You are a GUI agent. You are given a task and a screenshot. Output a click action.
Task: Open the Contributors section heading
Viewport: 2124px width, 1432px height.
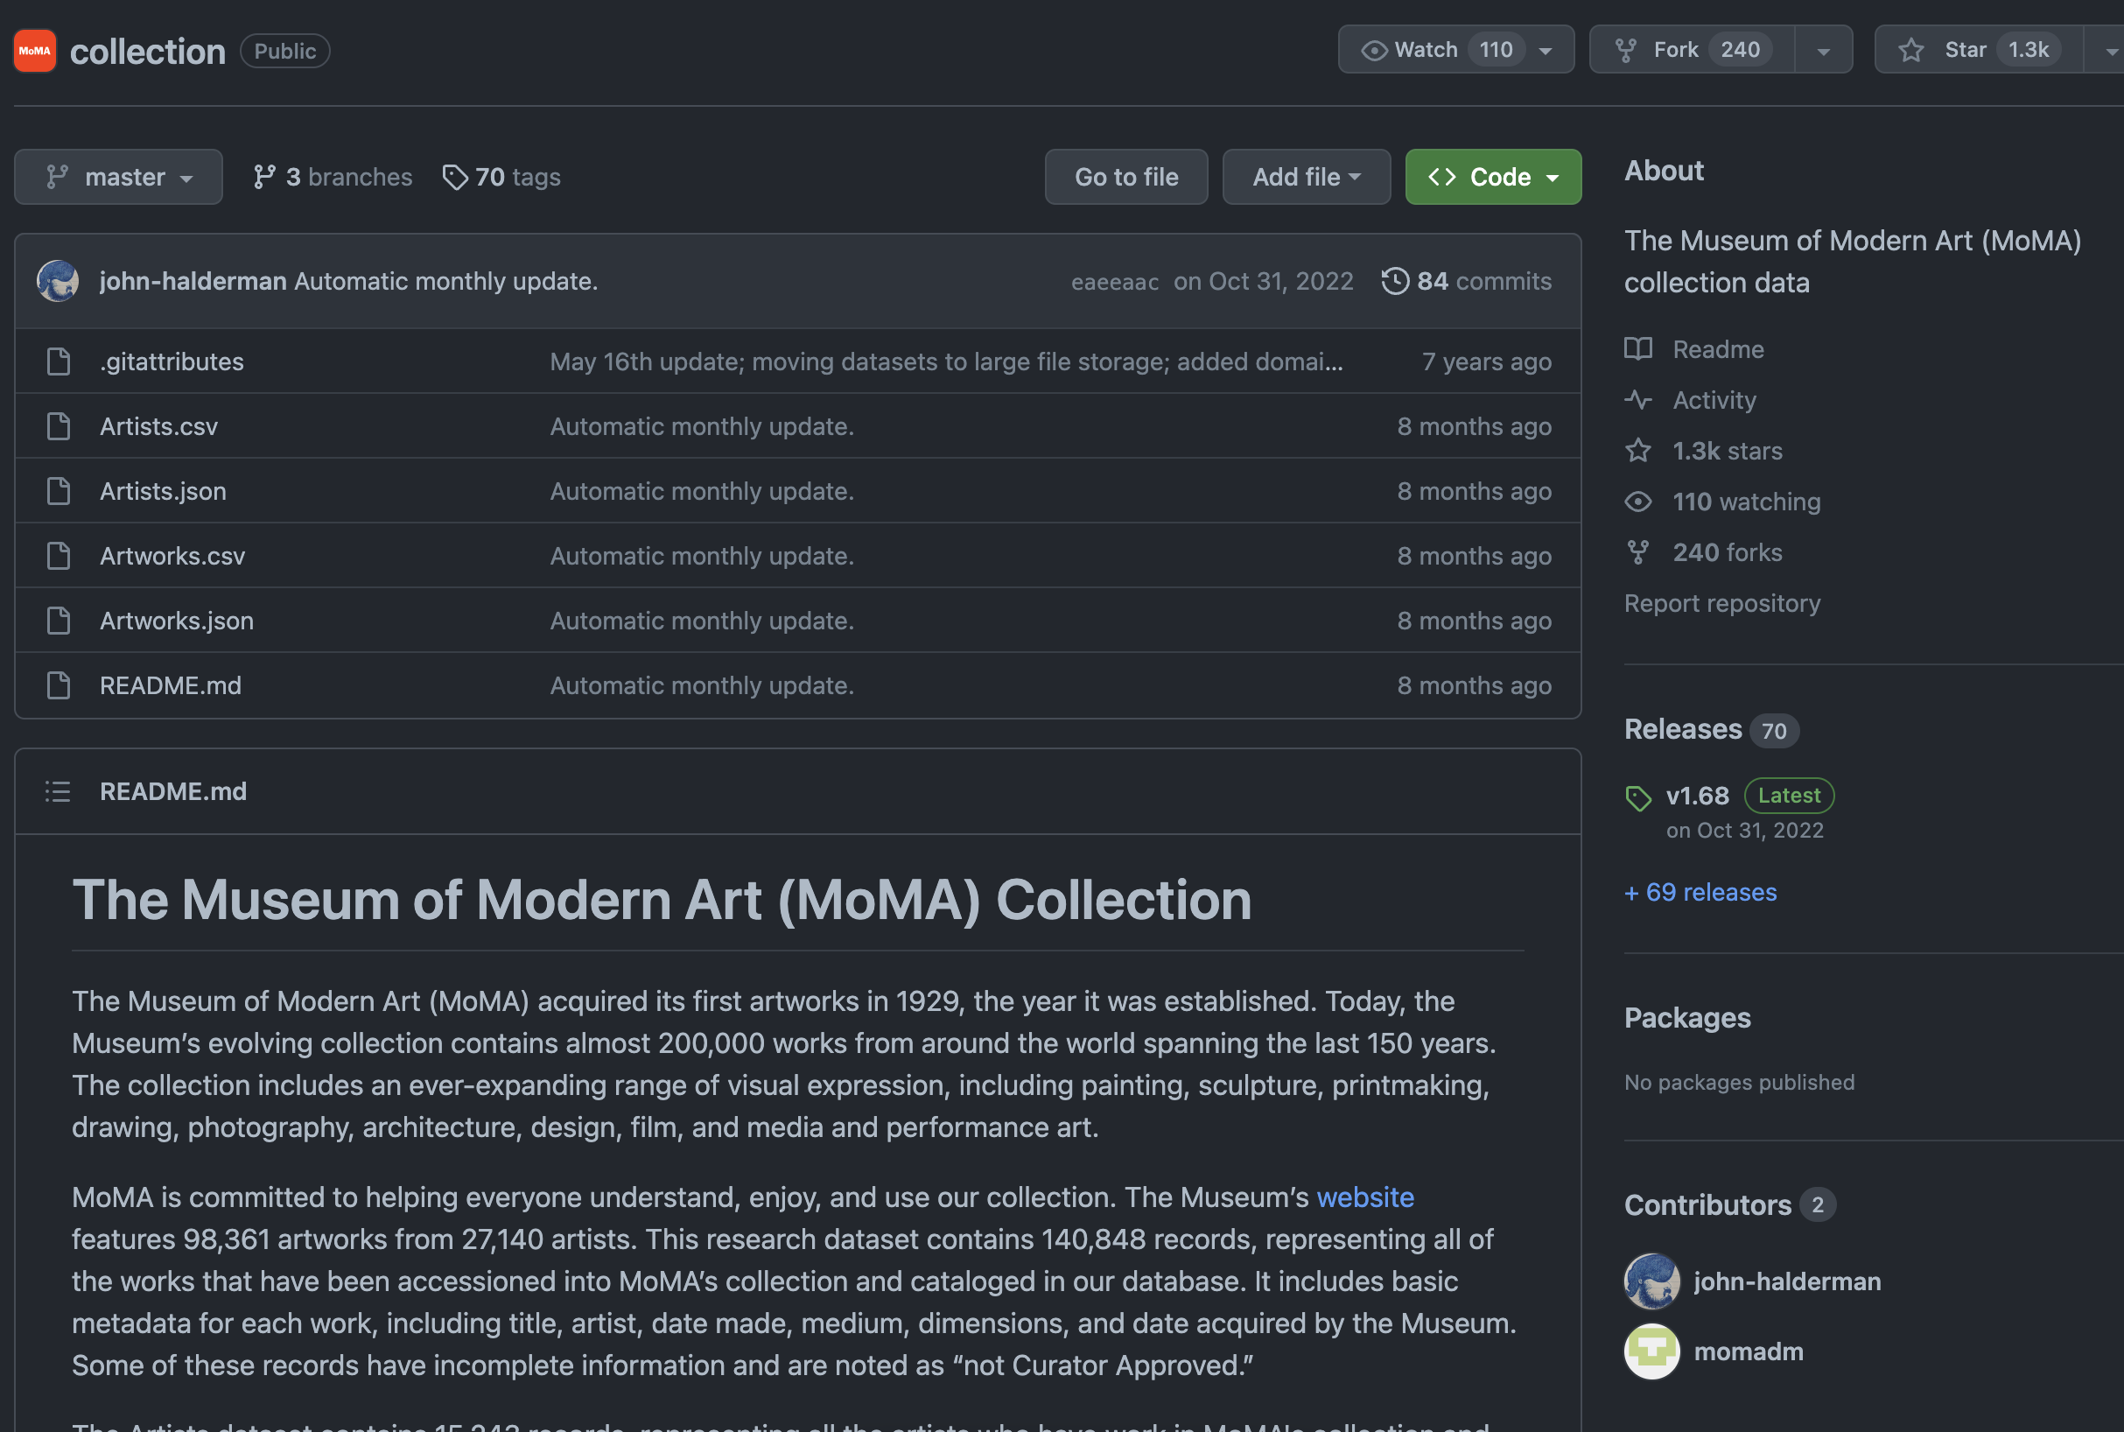pyautogui.click(x=1707, y=1205)
